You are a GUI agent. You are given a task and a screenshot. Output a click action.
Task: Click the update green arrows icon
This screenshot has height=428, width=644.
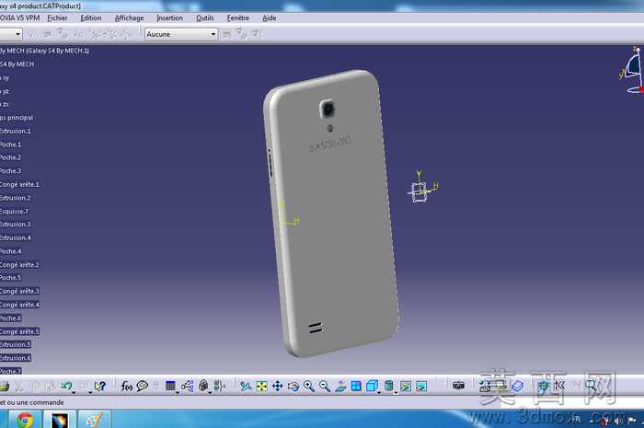point(66,386)
